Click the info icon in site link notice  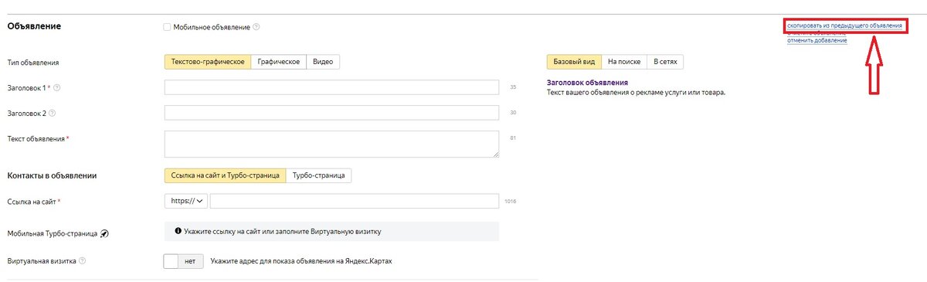(x=178, y=231)
